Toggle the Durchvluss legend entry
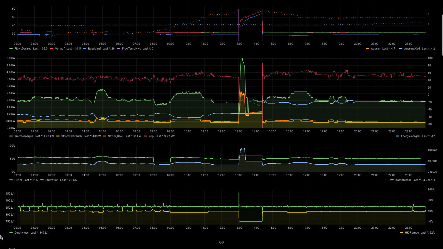 tap(21, 233)
